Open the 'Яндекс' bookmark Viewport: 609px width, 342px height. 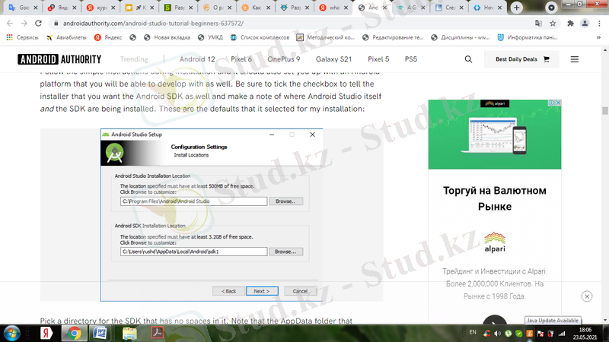108,37
